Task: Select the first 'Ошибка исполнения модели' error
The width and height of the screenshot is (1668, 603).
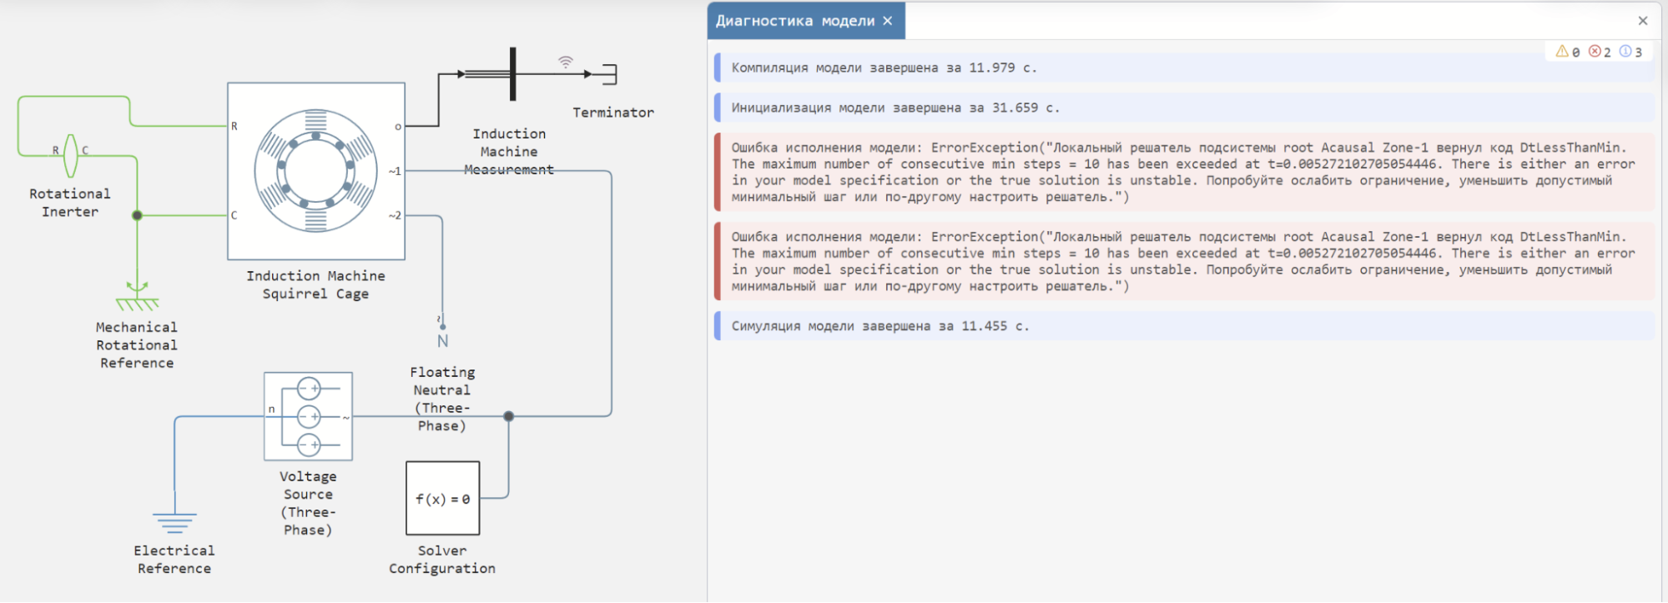Action: point(1184,172)
